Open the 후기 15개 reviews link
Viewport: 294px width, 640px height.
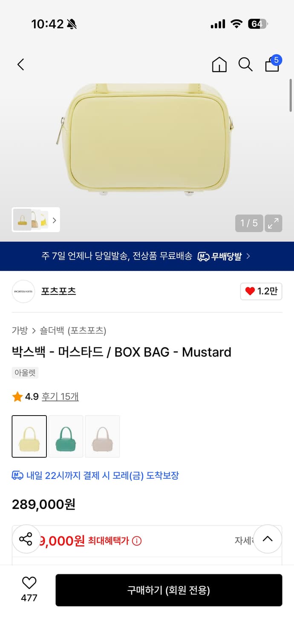[x=60, y=396]
